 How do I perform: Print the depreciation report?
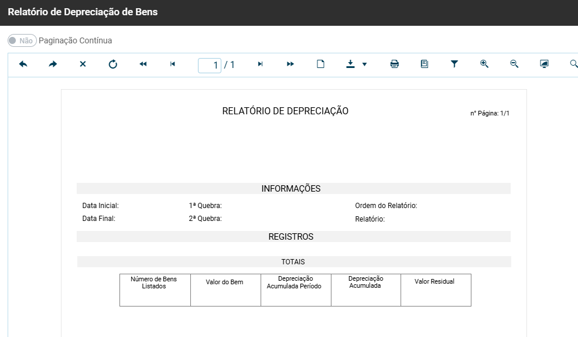[395, 64]
